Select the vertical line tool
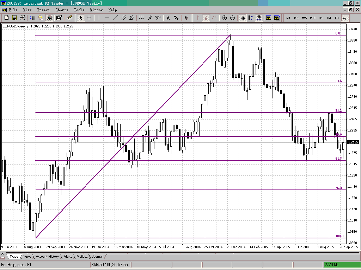The height and width of the screenshot is (270, 361). 99,18
